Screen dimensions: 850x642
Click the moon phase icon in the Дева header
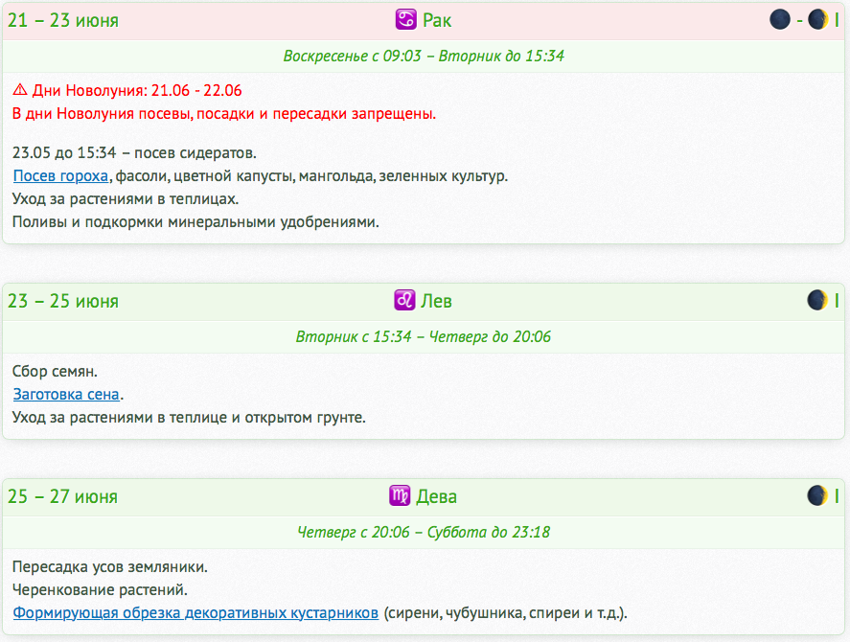click(x=816, y=496)
